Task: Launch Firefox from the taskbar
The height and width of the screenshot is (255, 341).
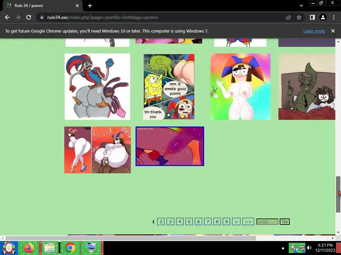Action: [29, 248]
